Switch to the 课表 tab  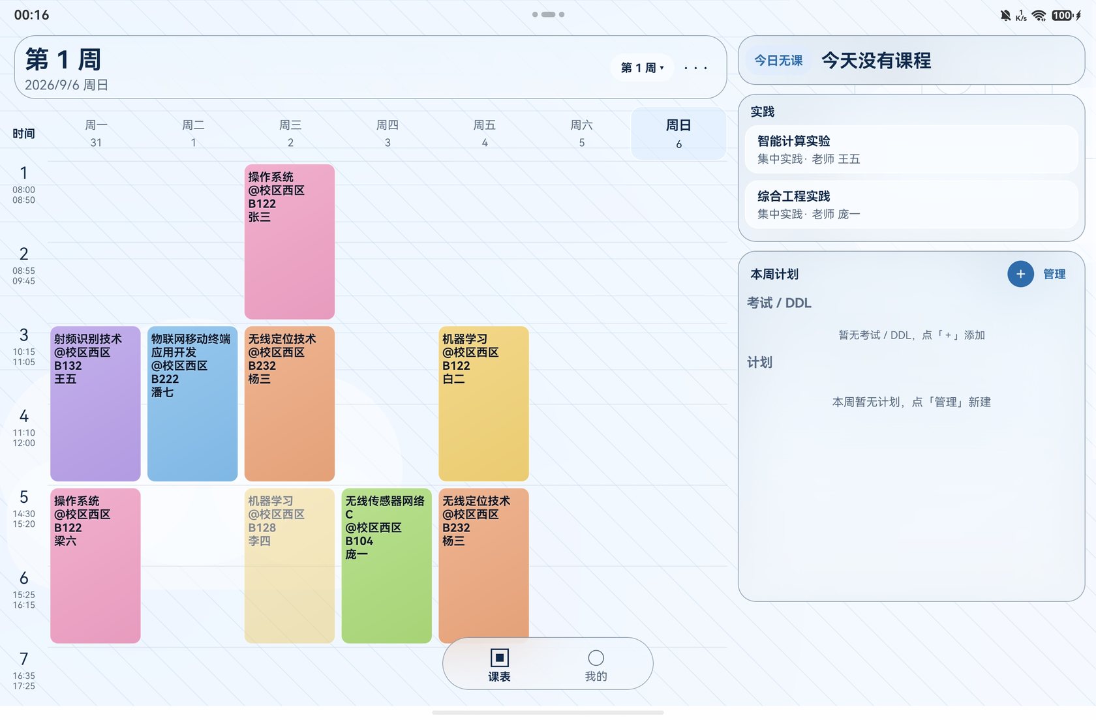499,665
